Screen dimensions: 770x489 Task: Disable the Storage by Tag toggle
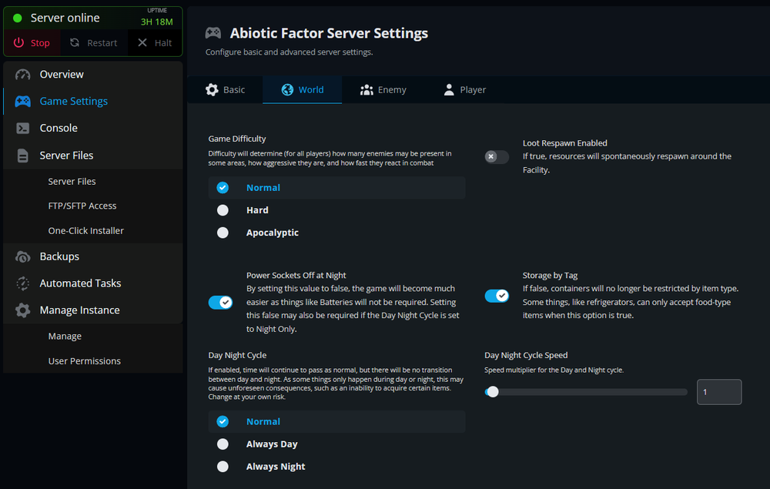[497, 296]
